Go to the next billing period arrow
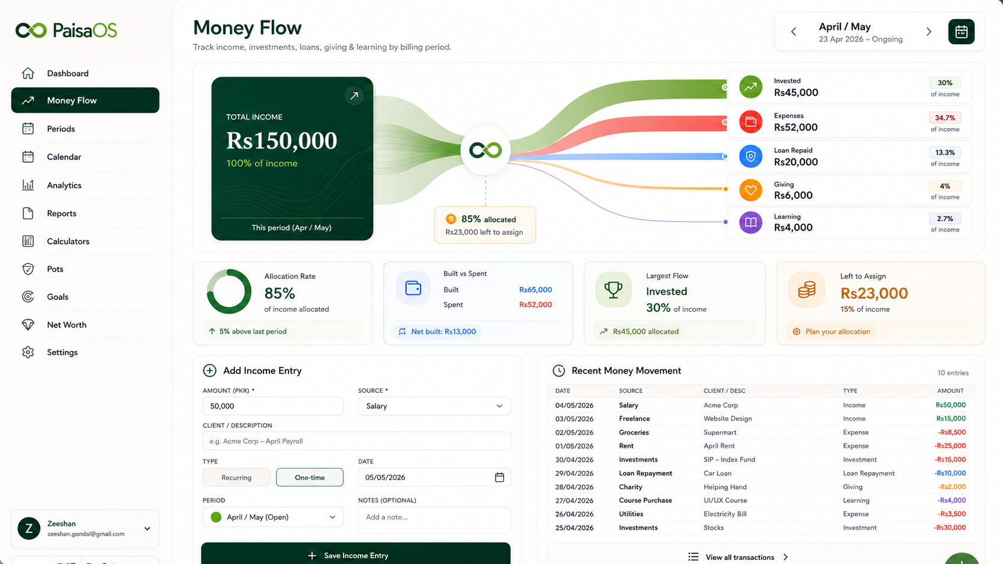Viewport: 1003px width, 564px height. [929, 32]
